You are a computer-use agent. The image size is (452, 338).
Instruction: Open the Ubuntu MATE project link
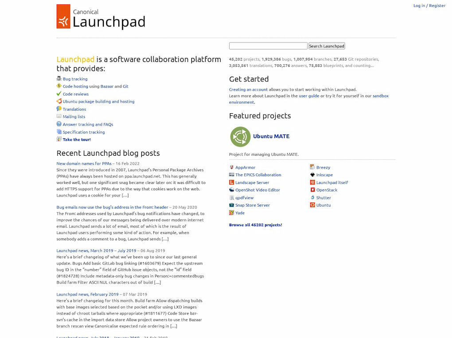[x=272, y=136]
